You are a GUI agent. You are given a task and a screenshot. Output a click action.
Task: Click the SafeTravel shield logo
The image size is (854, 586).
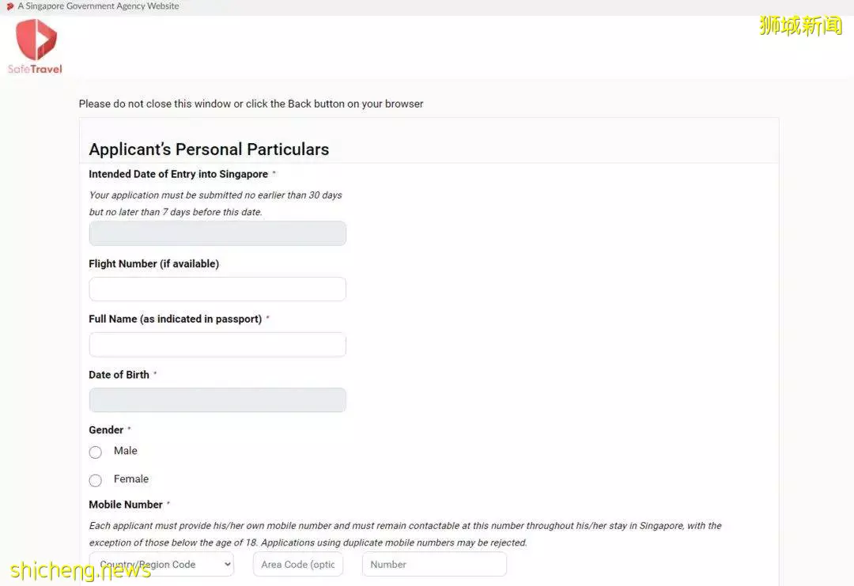pos(36,40)
